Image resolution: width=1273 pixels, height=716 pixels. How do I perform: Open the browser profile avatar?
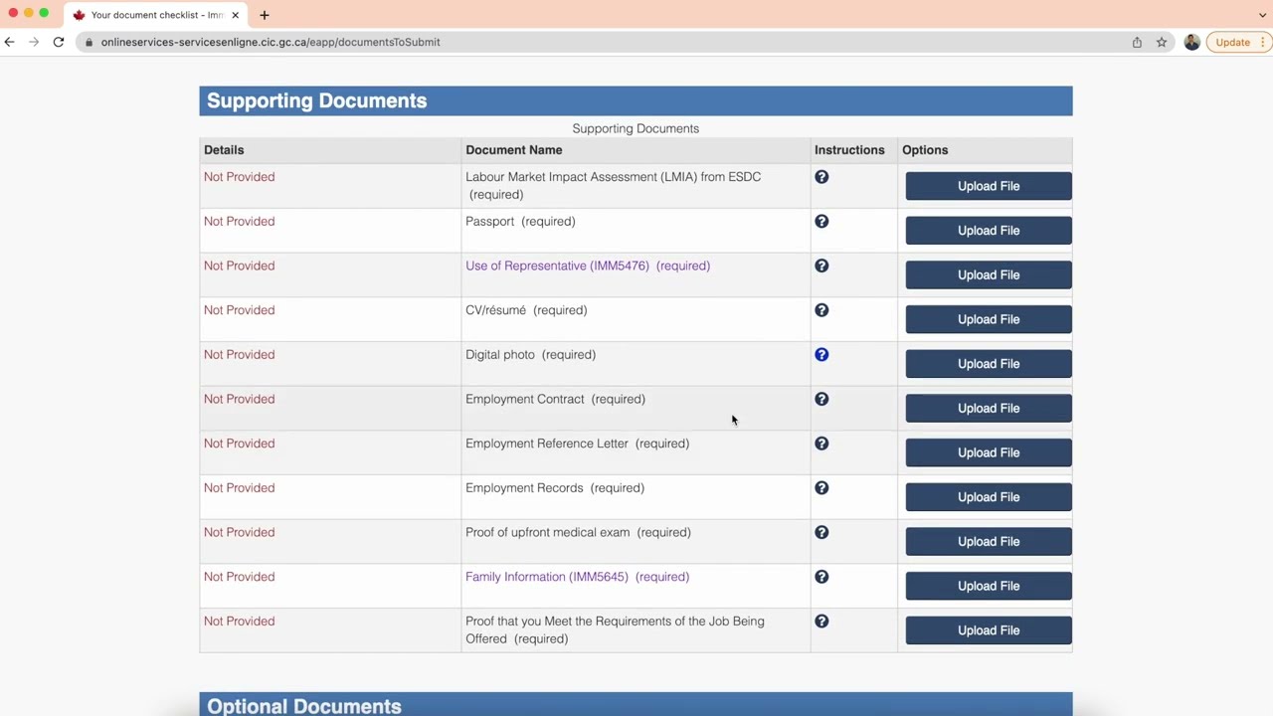[x=1191, y=42]
